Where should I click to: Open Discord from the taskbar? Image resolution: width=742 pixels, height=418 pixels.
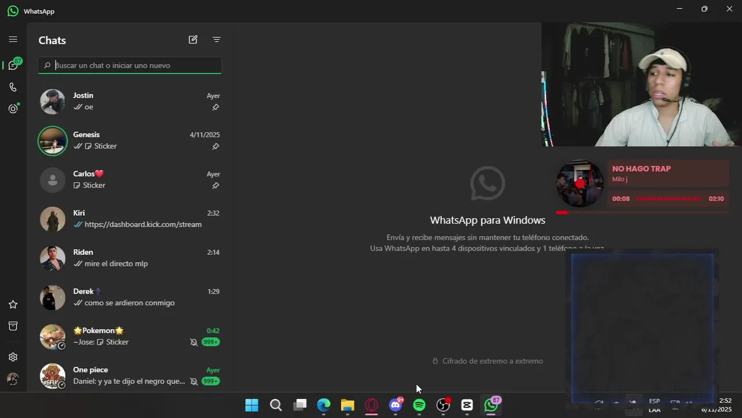coord(395,405)
